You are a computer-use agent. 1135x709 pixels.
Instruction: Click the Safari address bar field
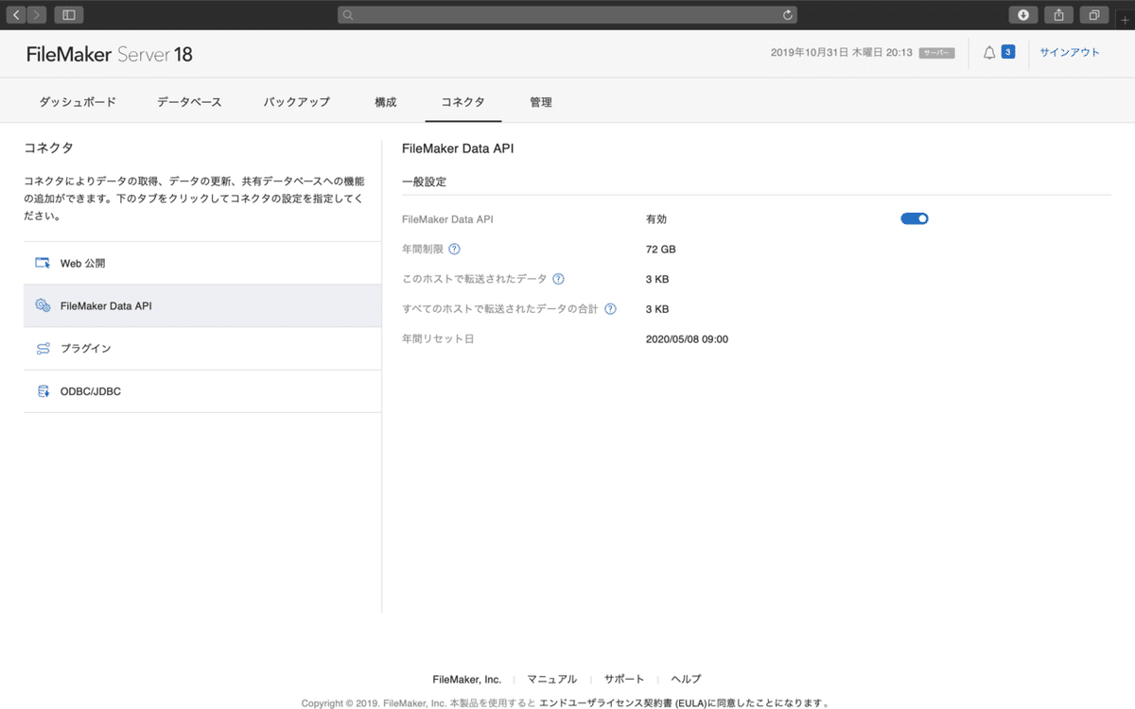(x=567, y=15)
